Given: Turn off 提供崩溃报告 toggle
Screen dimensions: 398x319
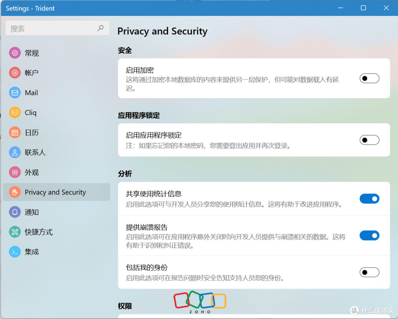Looking at the screenshot, I should point(369,236).
